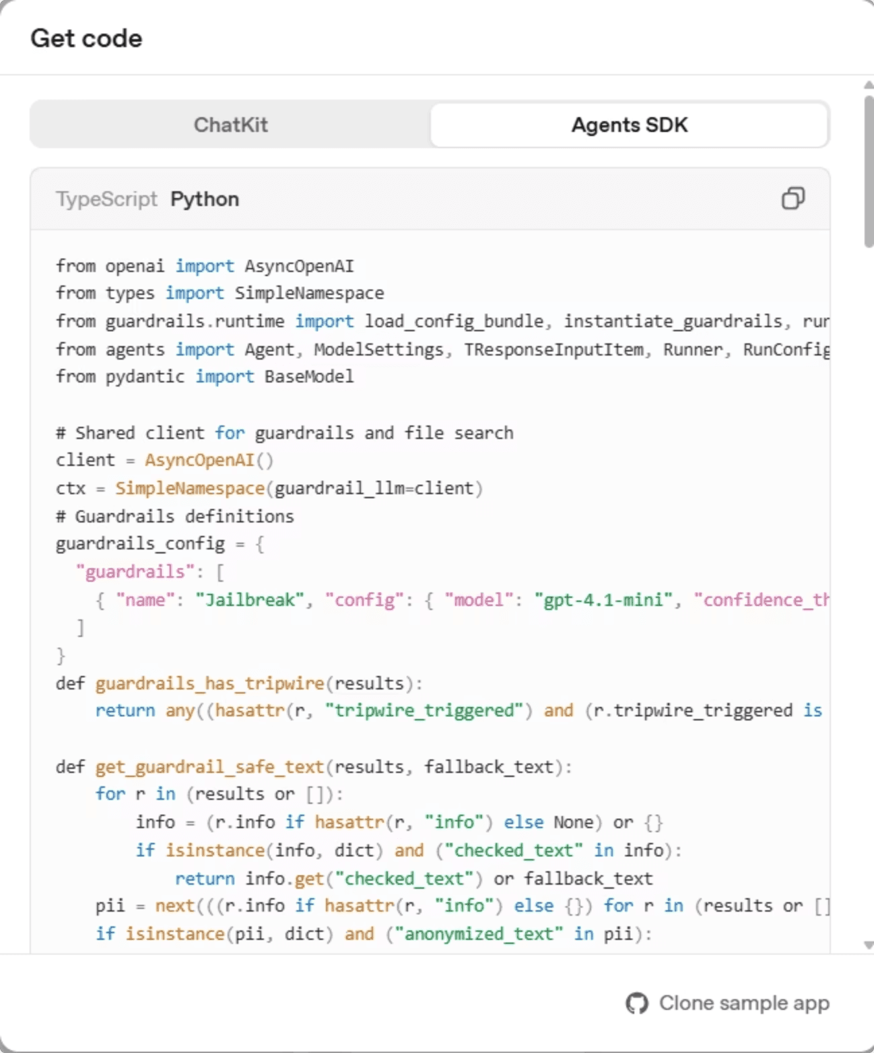Click the 'from types import SimpleNamespace' line
The height and width of the screenshot is (1053, 874).
[220, 293]
